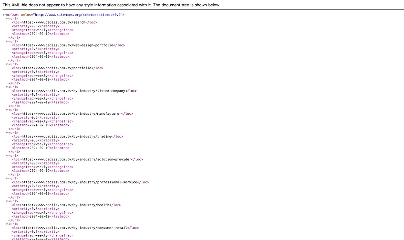
Task: Click priority 0.5 under the /search entry
Action: point(35,26)
